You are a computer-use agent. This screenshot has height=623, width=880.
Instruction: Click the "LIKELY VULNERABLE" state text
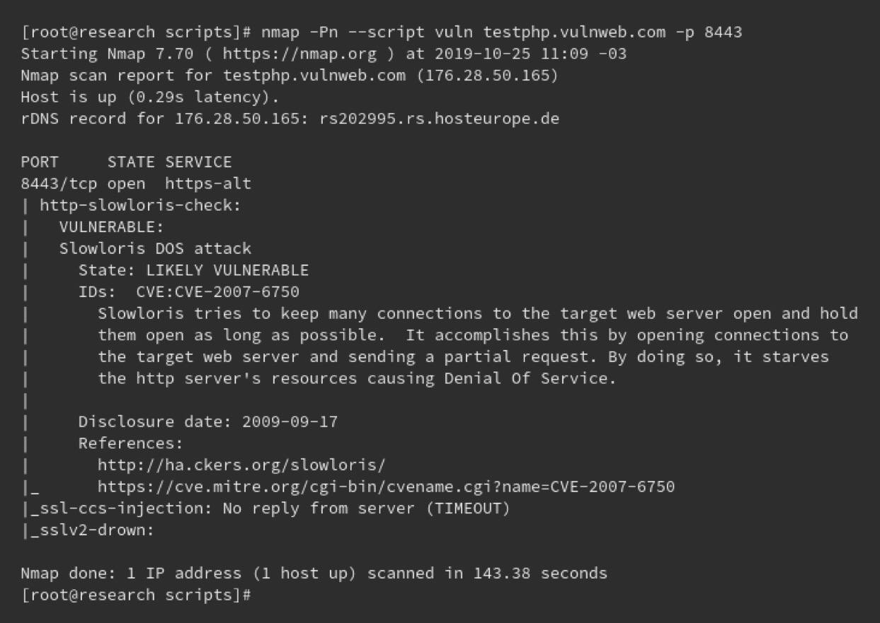pos(227,270)
